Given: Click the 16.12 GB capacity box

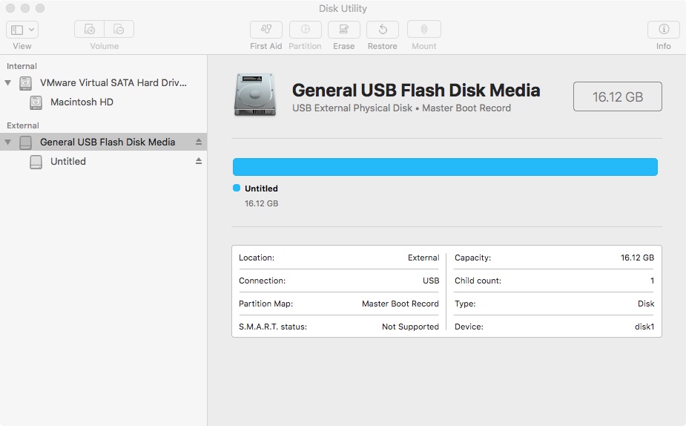Looking at the screenshot, I should 617,96.
